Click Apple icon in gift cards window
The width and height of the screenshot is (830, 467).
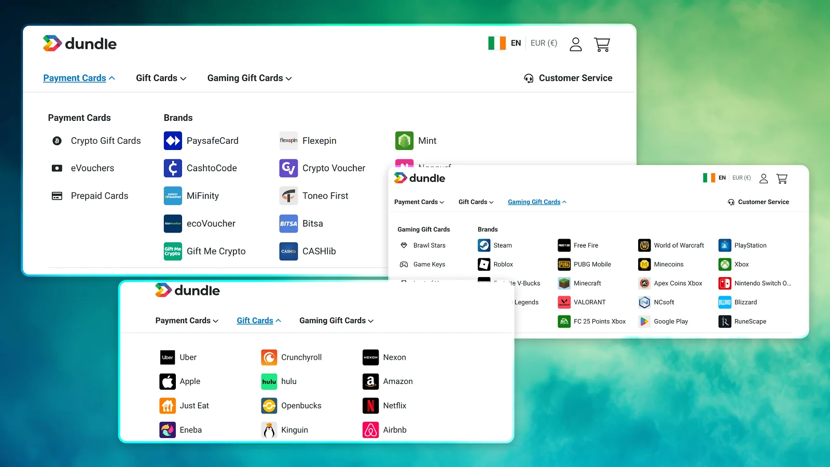click(168, 381)
